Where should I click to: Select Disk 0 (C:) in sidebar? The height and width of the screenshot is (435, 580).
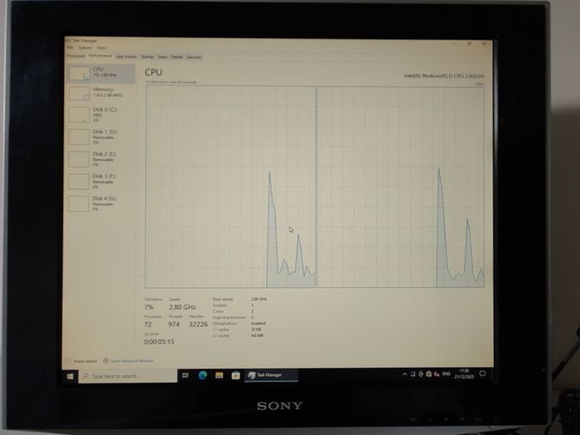(101, 114)
